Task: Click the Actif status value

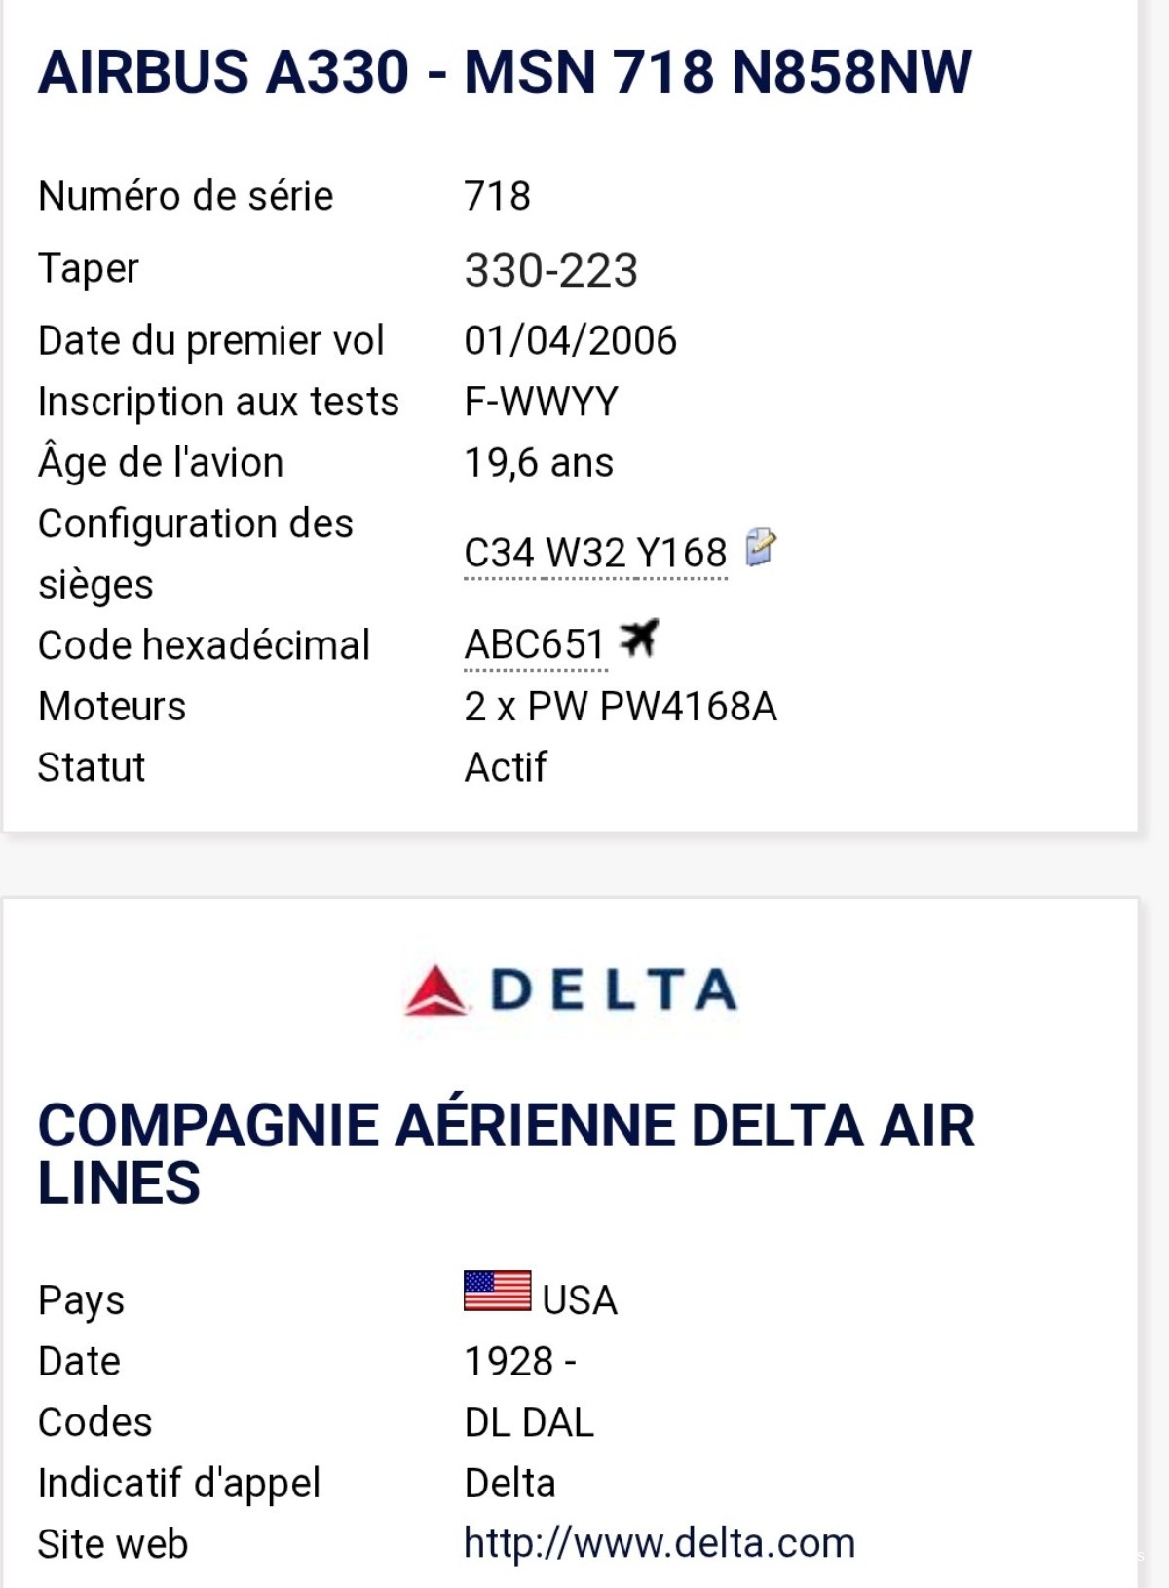Action: [x=505, y=767]
